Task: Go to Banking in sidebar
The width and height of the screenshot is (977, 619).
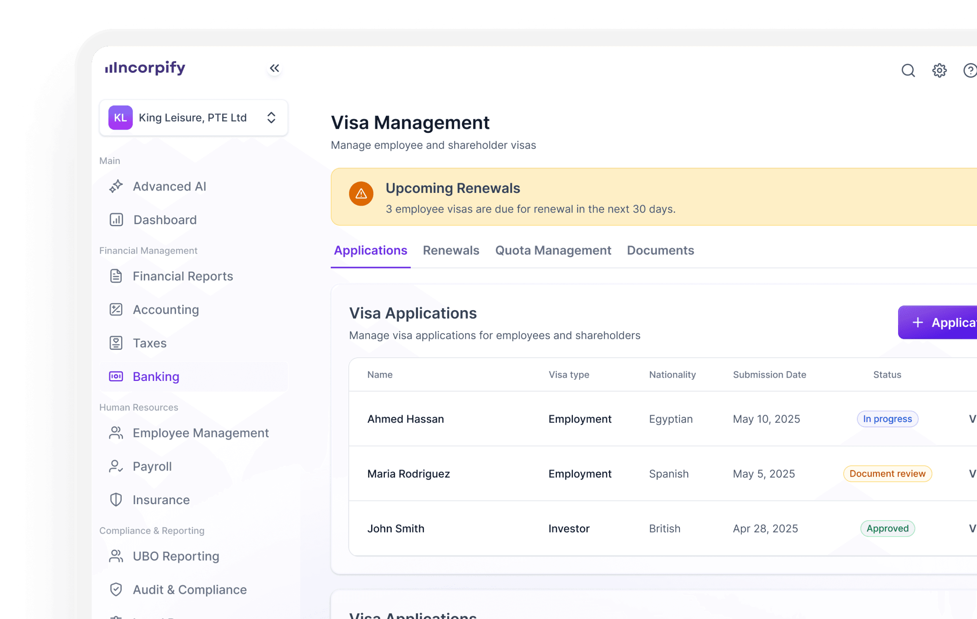Action: pyautogui.click(x=156, y=377)
